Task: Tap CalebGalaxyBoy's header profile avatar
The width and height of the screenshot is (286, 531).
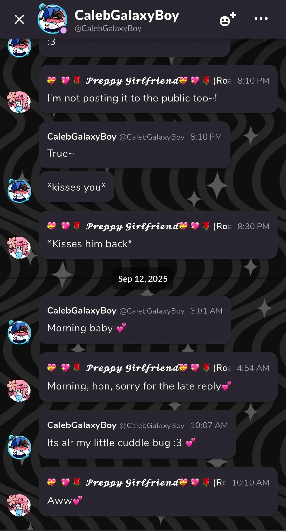Action: coord(52,19)
